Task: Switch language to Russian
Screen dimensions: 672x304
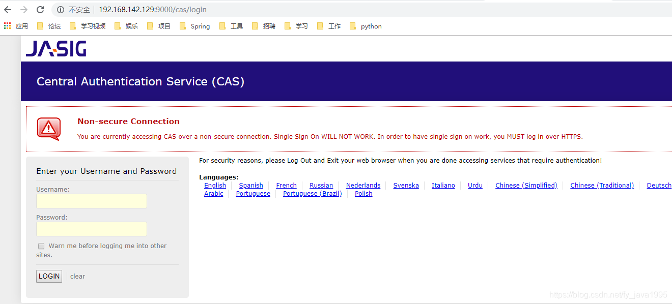Action: click(321, 186)
